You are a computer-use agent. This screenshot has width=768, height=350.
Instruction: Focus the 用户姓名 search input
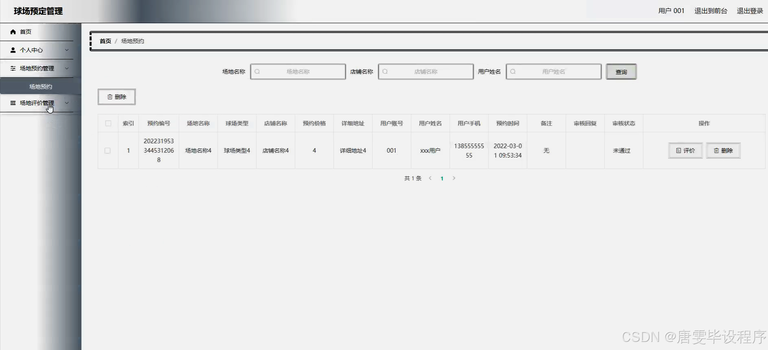(554, 72)
